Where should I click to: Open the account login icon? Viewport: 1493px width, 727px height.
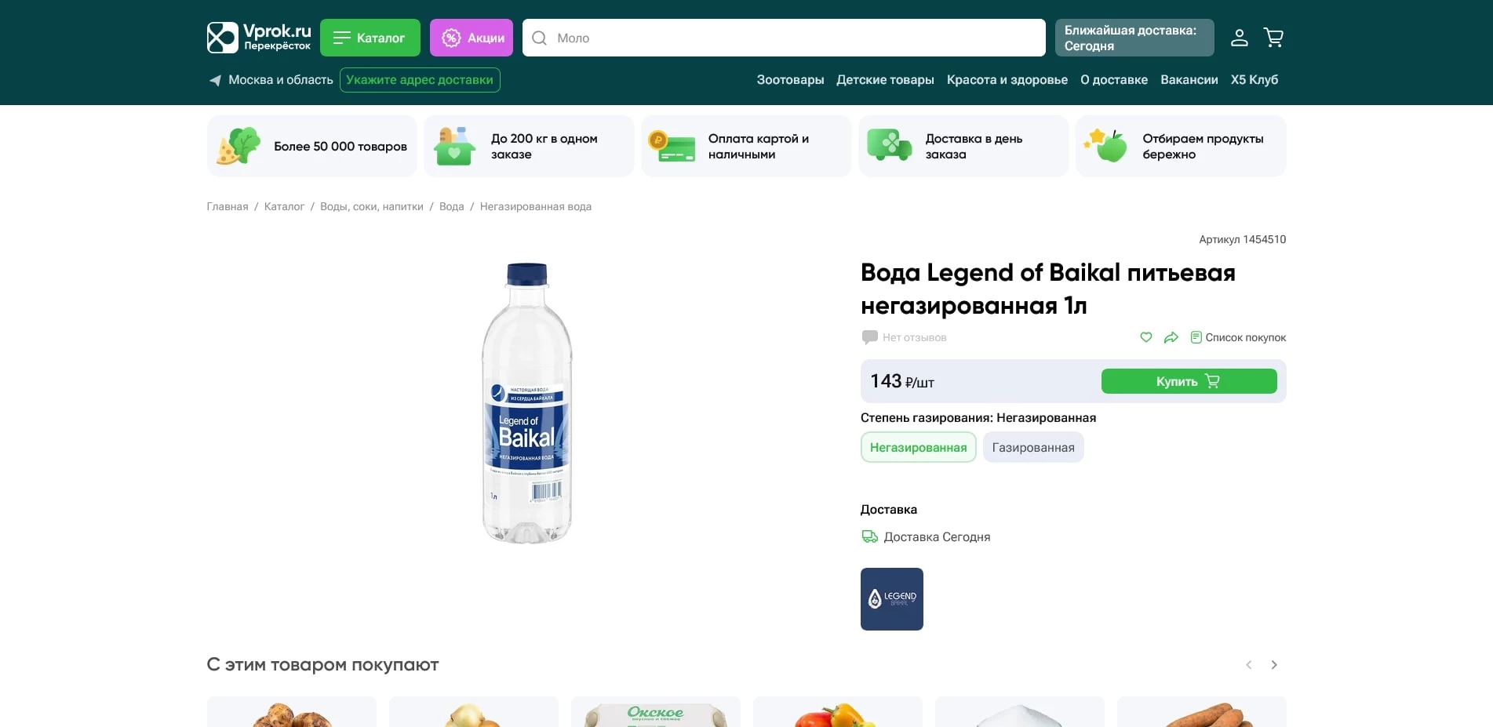coord(1239,37)
